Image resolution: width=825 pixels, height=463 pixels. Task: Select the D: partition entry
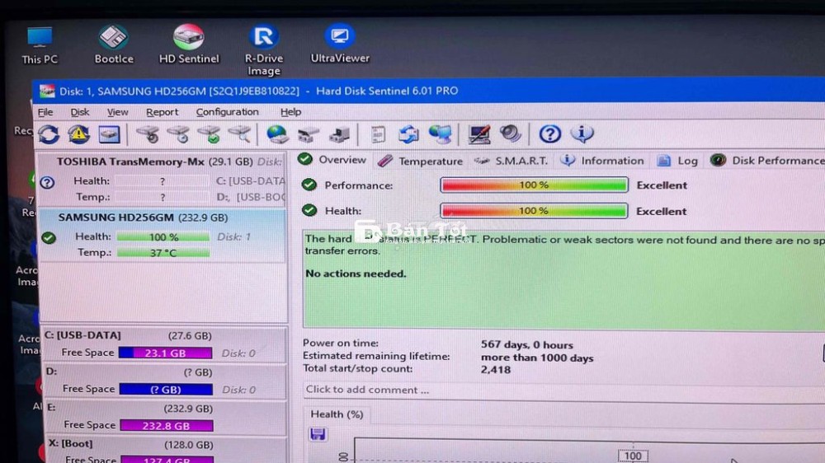tap(164, 381)
